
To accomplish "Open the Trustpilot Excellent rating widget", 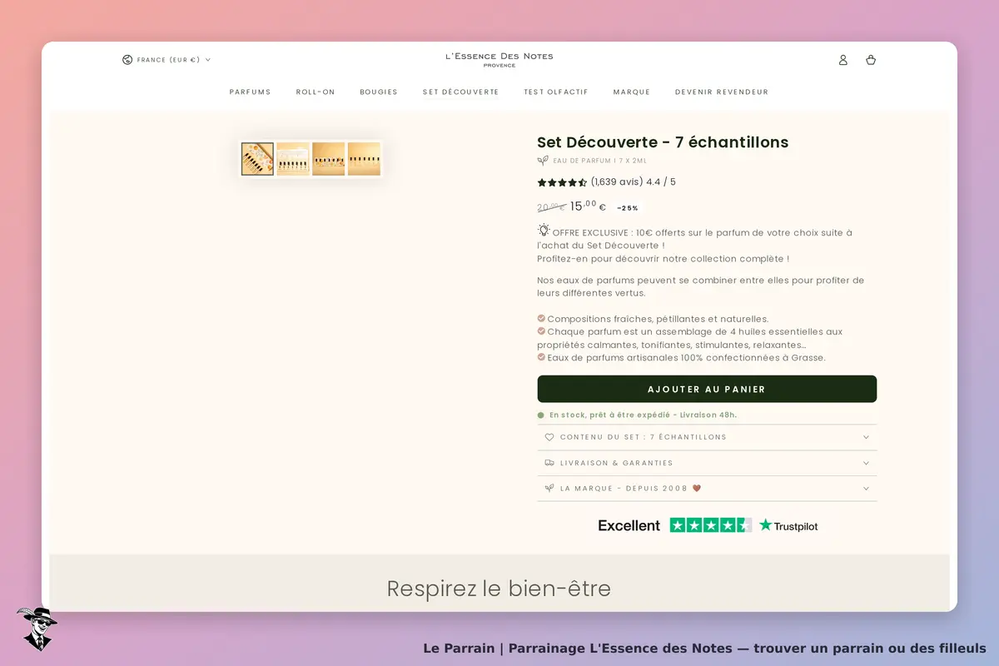I will pos(708,525).
